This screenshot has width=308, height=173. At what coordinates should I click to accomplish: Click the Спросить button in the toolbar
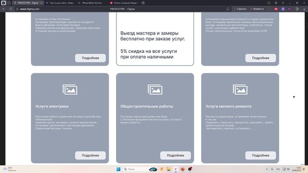point(240,9)
